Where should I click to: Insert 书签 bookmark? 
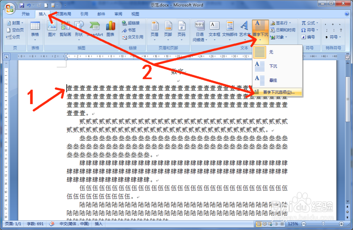point(129,30)
